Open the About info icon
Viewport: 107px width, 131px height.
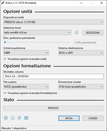13,118
